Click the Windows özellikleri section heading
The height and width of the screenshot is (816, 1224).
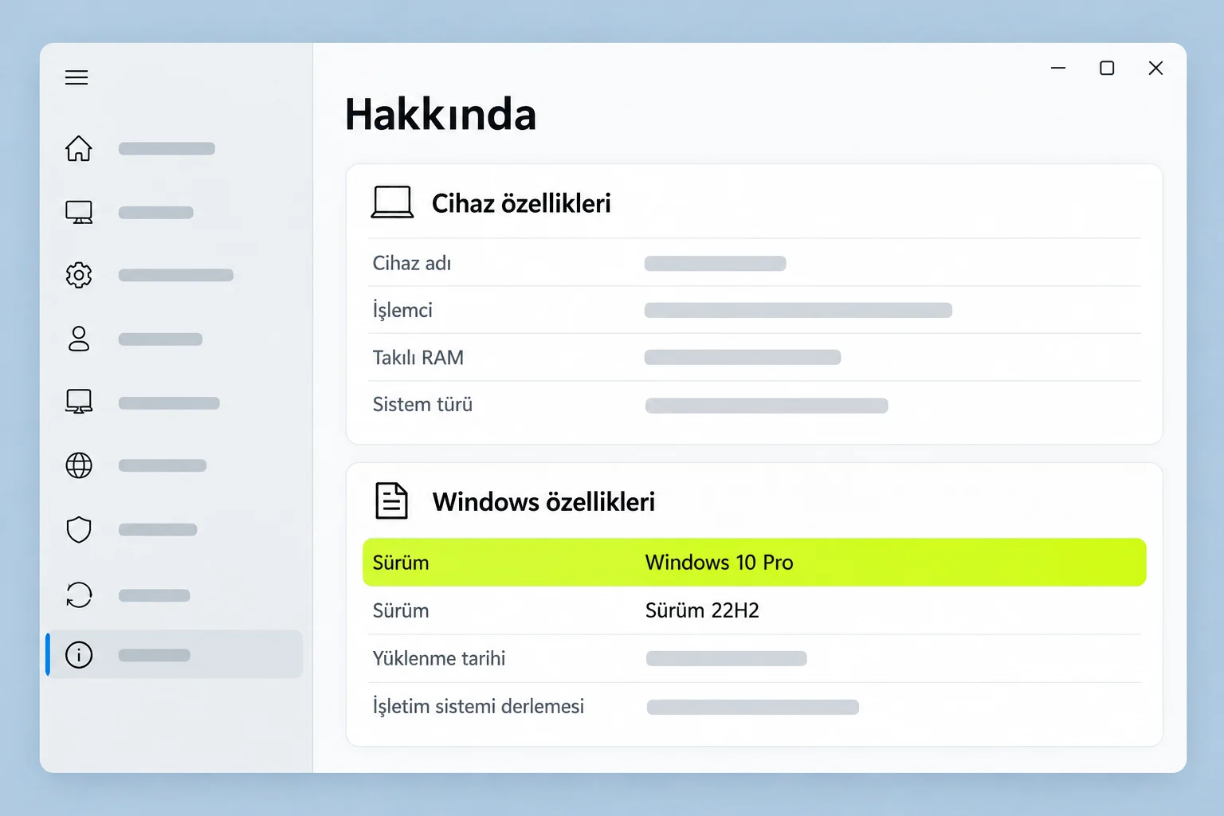pyautogui.click(x=543, y=502)
